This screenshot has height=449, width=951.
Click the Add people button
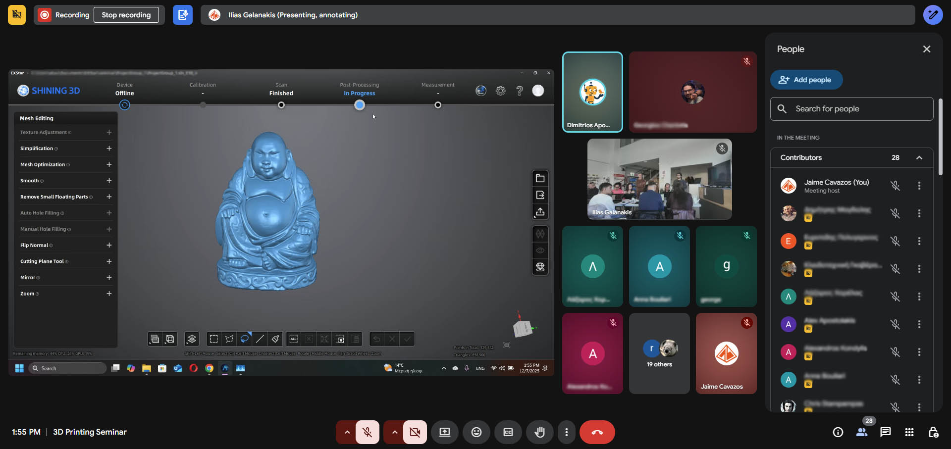coord(806,80)
